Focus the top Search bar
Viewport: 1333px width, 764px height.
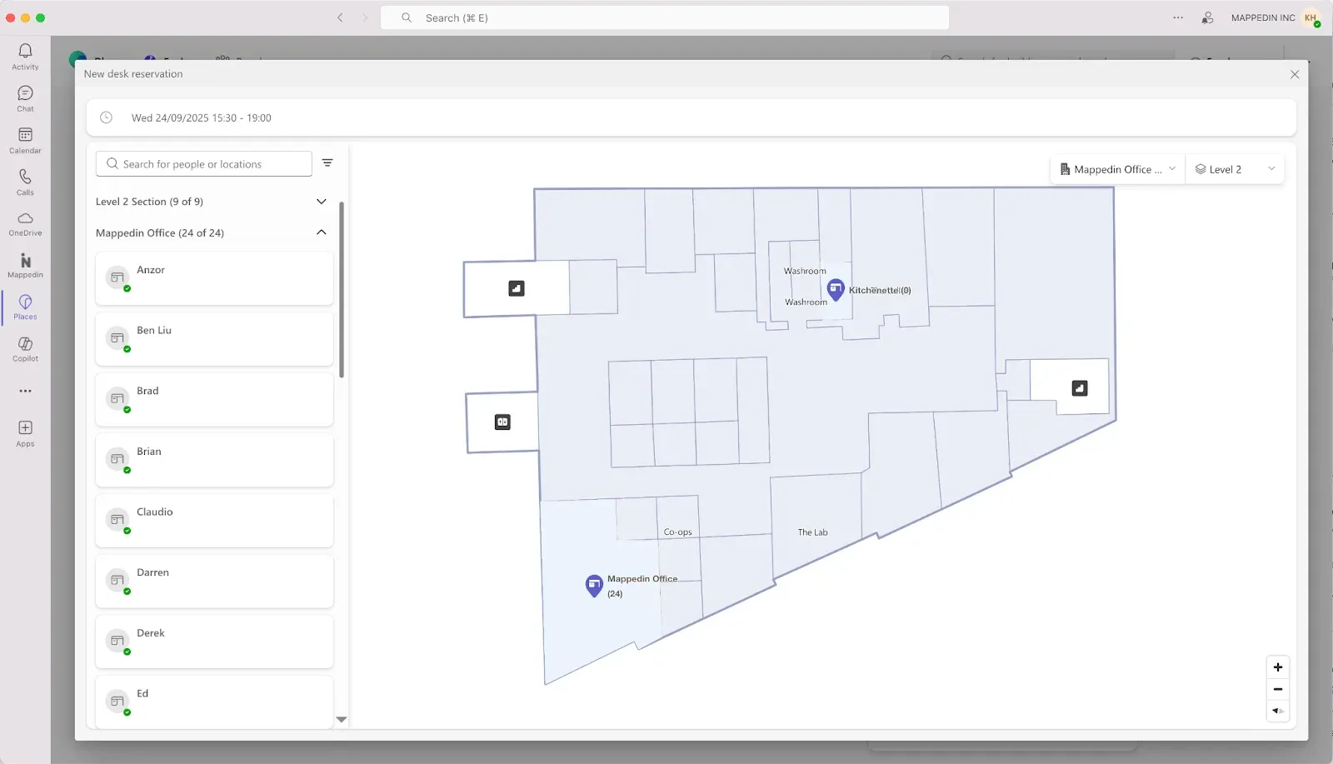pos(665,17)
